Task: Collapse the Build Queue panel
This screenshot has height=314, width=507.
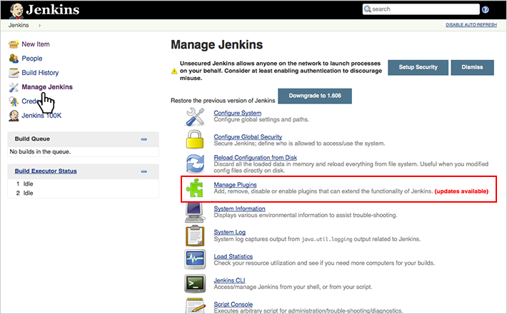Action: coord(144,139)
